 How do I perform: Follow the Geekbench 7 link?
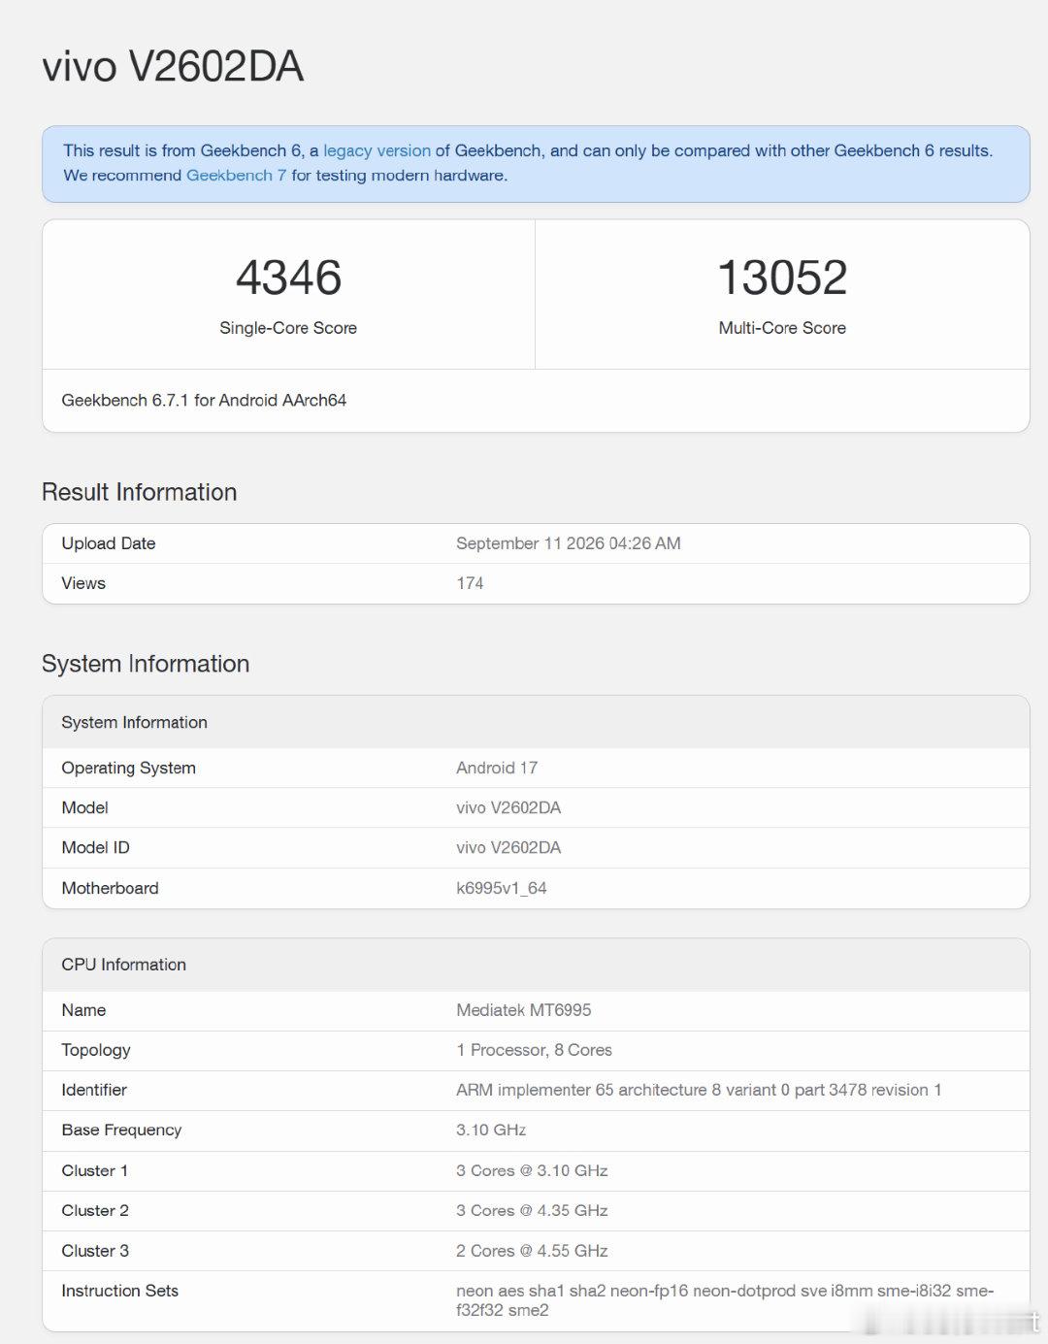(236, 175)
